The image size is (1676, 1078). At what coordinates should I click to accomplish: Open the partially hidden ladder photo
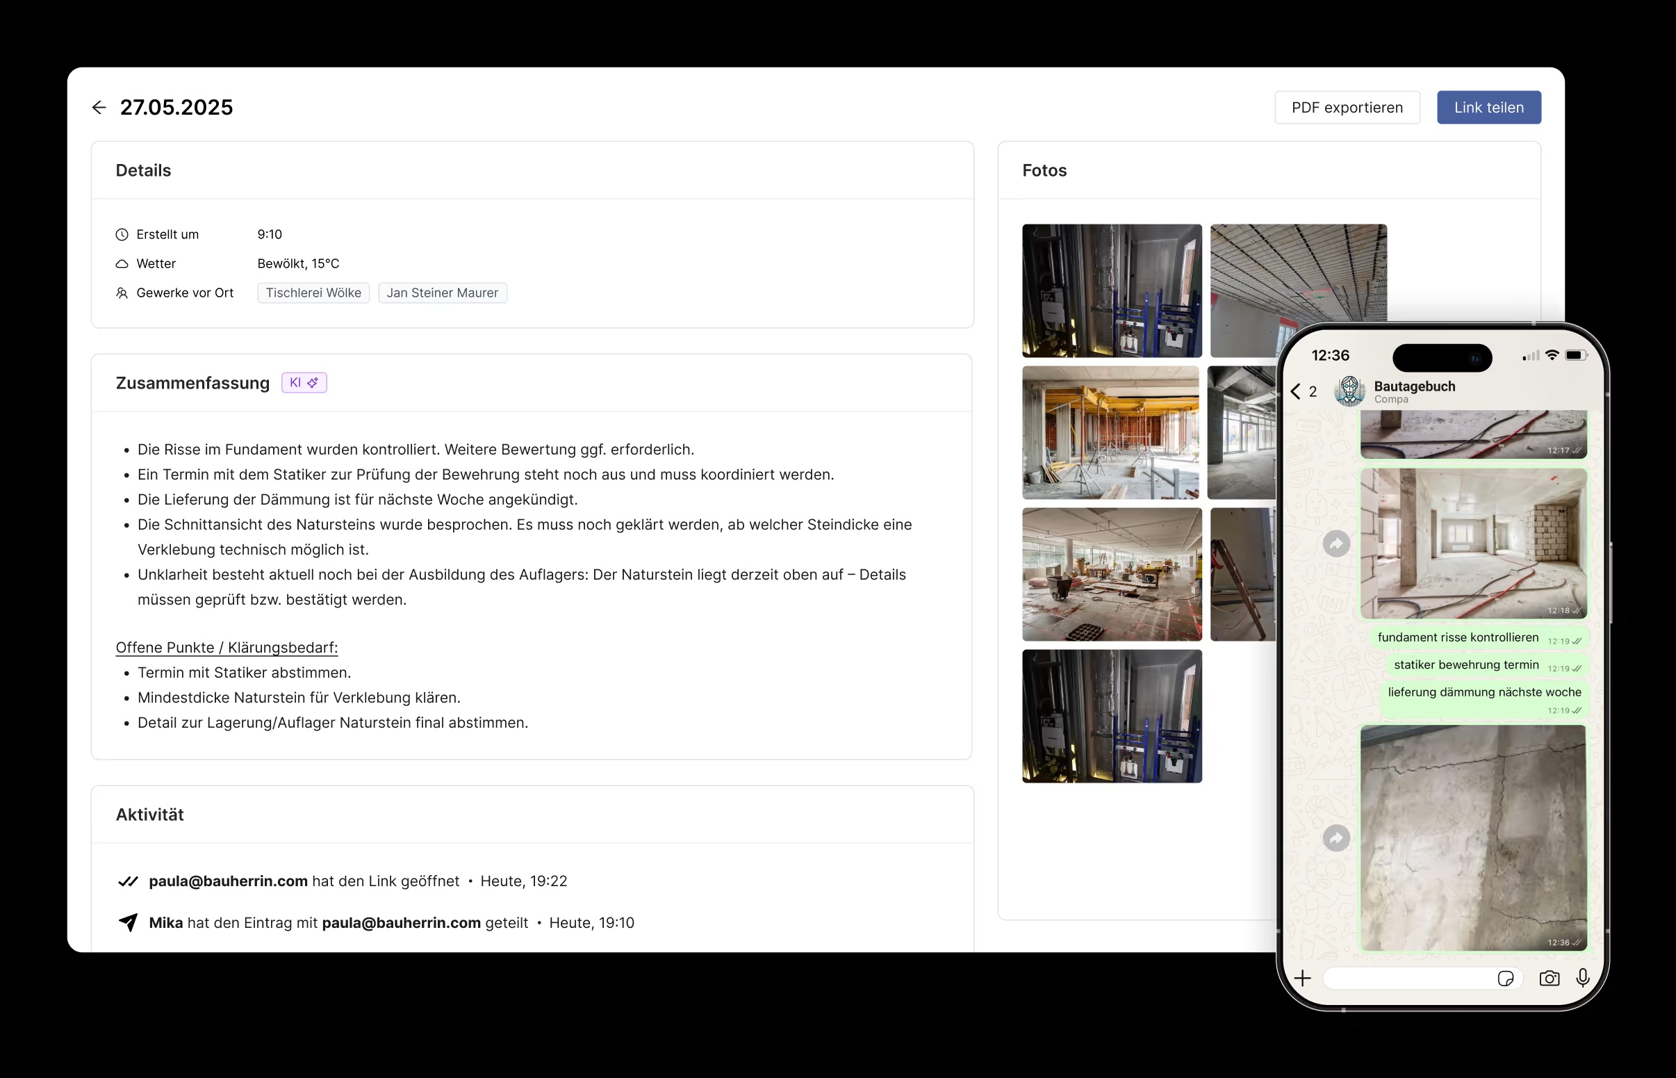1243,574
